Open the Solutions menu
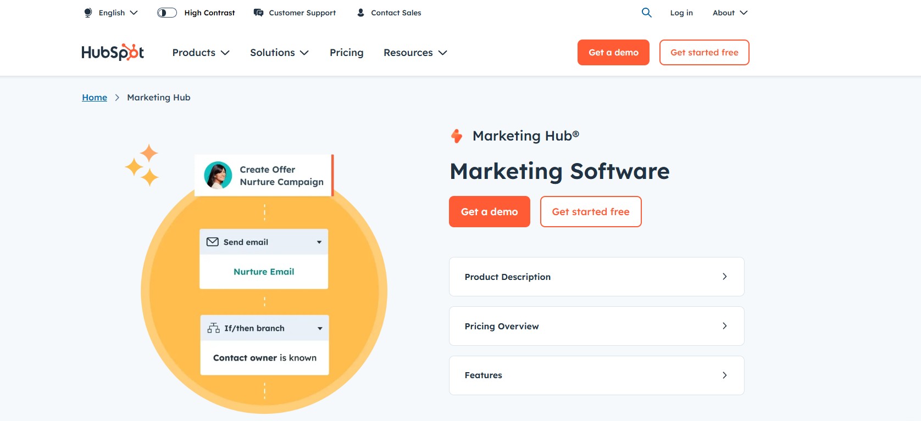The image size is (921, 421). 280,53
